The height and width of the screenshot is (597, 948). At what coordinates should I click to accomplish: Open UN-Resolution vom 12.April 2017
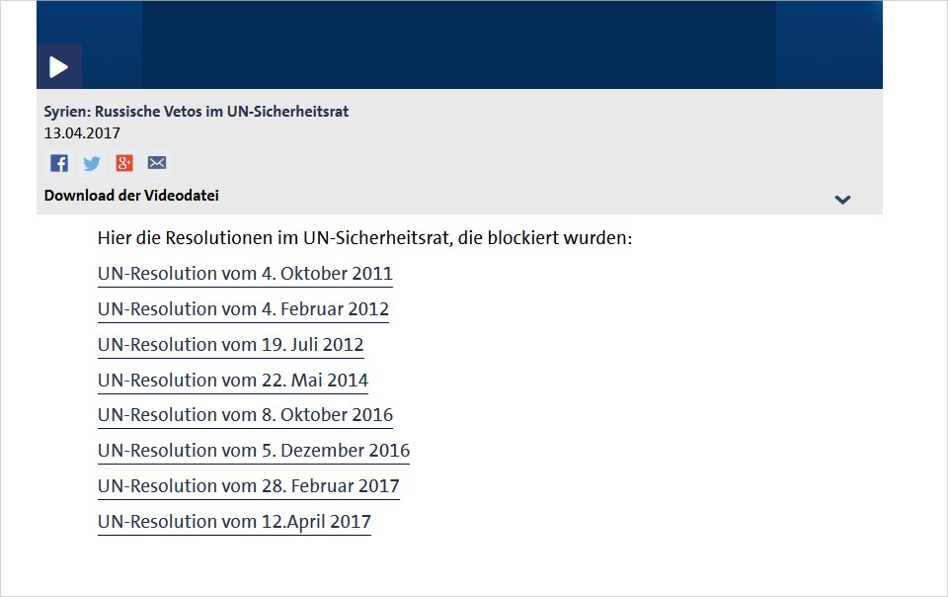234,522
